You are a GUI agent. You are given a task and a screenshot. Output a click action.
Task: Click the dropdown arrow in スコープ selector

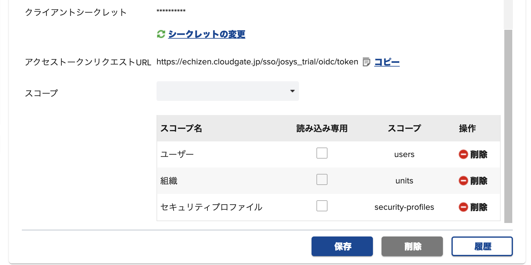292,91
